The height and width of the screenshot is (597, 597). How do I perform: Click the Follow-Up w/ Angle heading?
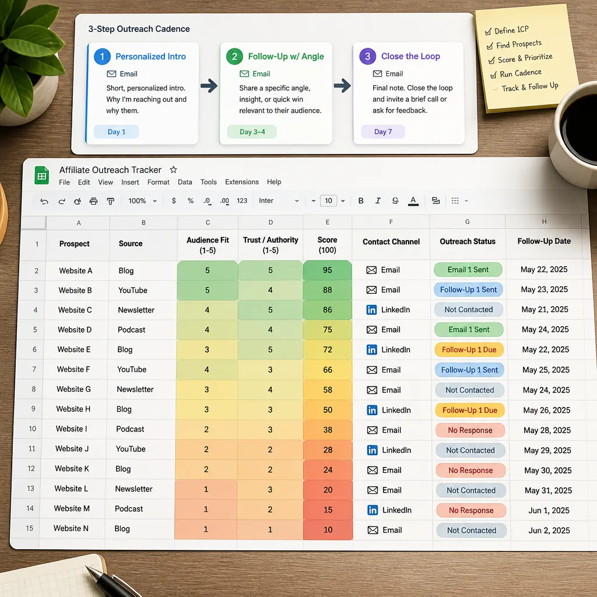pyautogui.click(x=286, y=57)
